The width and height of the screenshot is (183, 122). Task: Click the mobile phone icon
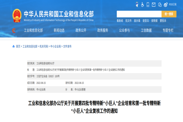pyautogui.click(x=148, y=5)
